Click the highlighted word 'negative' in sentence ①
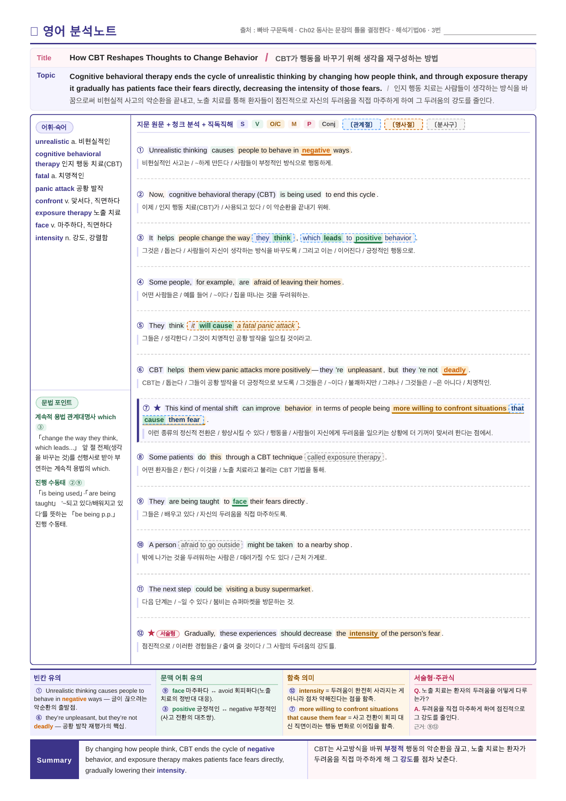Image resolution: width=566 pixels, height=801 pixels. click(x=316, y=150)
